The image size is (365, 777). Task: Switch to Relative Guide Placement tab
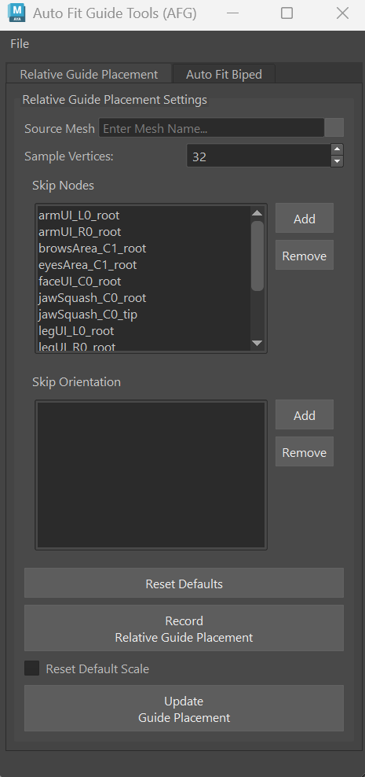(89, 75)
